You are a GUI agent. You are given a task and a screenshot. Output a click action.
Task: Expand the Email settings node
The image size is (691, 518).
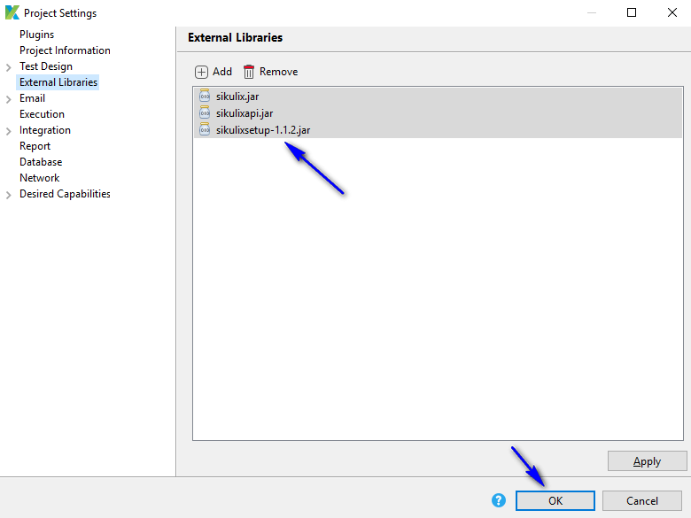click(8, 99)
